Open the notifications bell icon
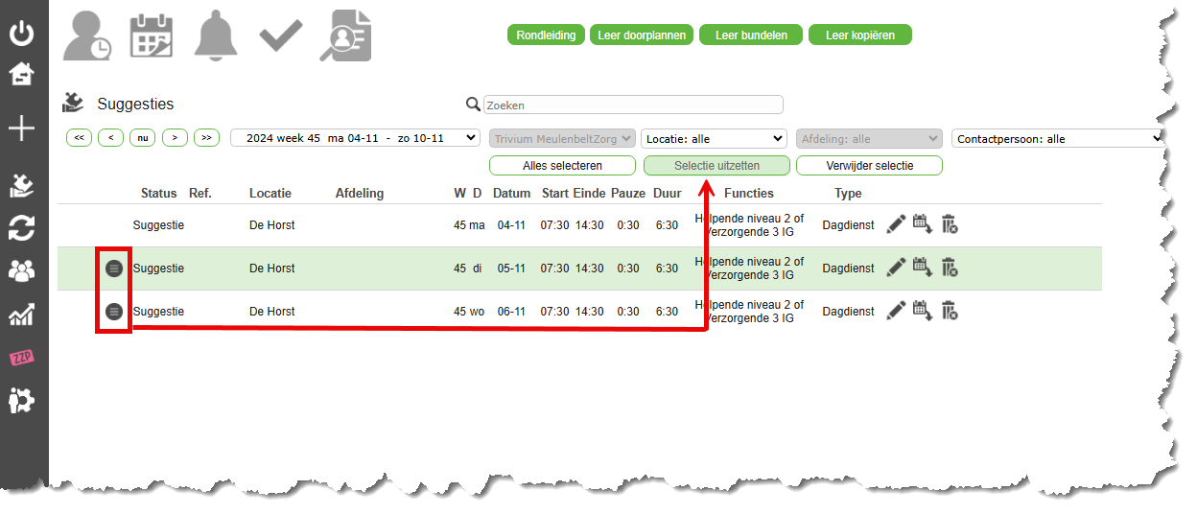Image resolution: width=1197 pixels, height=514 pixels. pyautogui.click(x=216, y=35)
